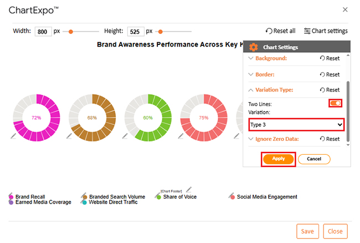Click the chart title Brand Awareness Performance
The height and width of the screenshot is (243, 360).
(x=170, y=44)
